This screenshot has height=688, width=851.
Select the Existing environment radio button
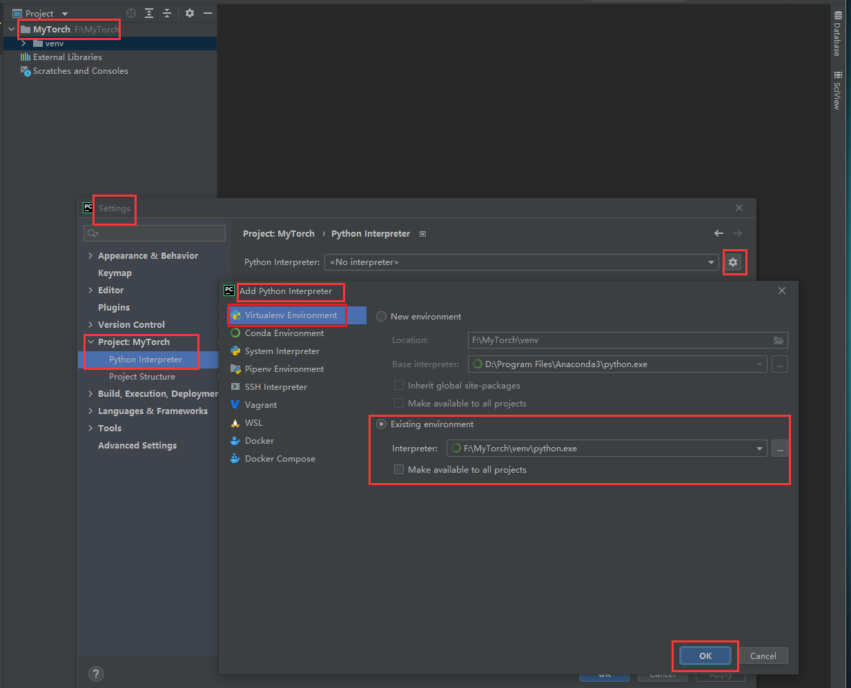[381, 424]
